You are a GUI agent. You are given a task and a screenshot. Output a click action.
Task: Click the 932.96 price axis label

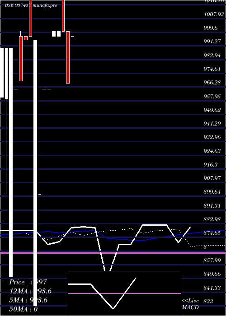click(212, 137)
